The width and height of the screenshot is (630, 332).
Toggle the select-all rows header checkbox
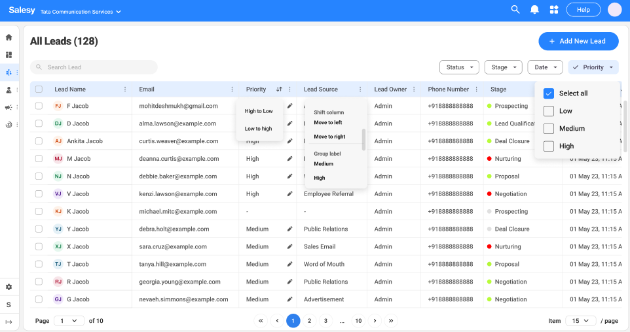click(39, 90)
